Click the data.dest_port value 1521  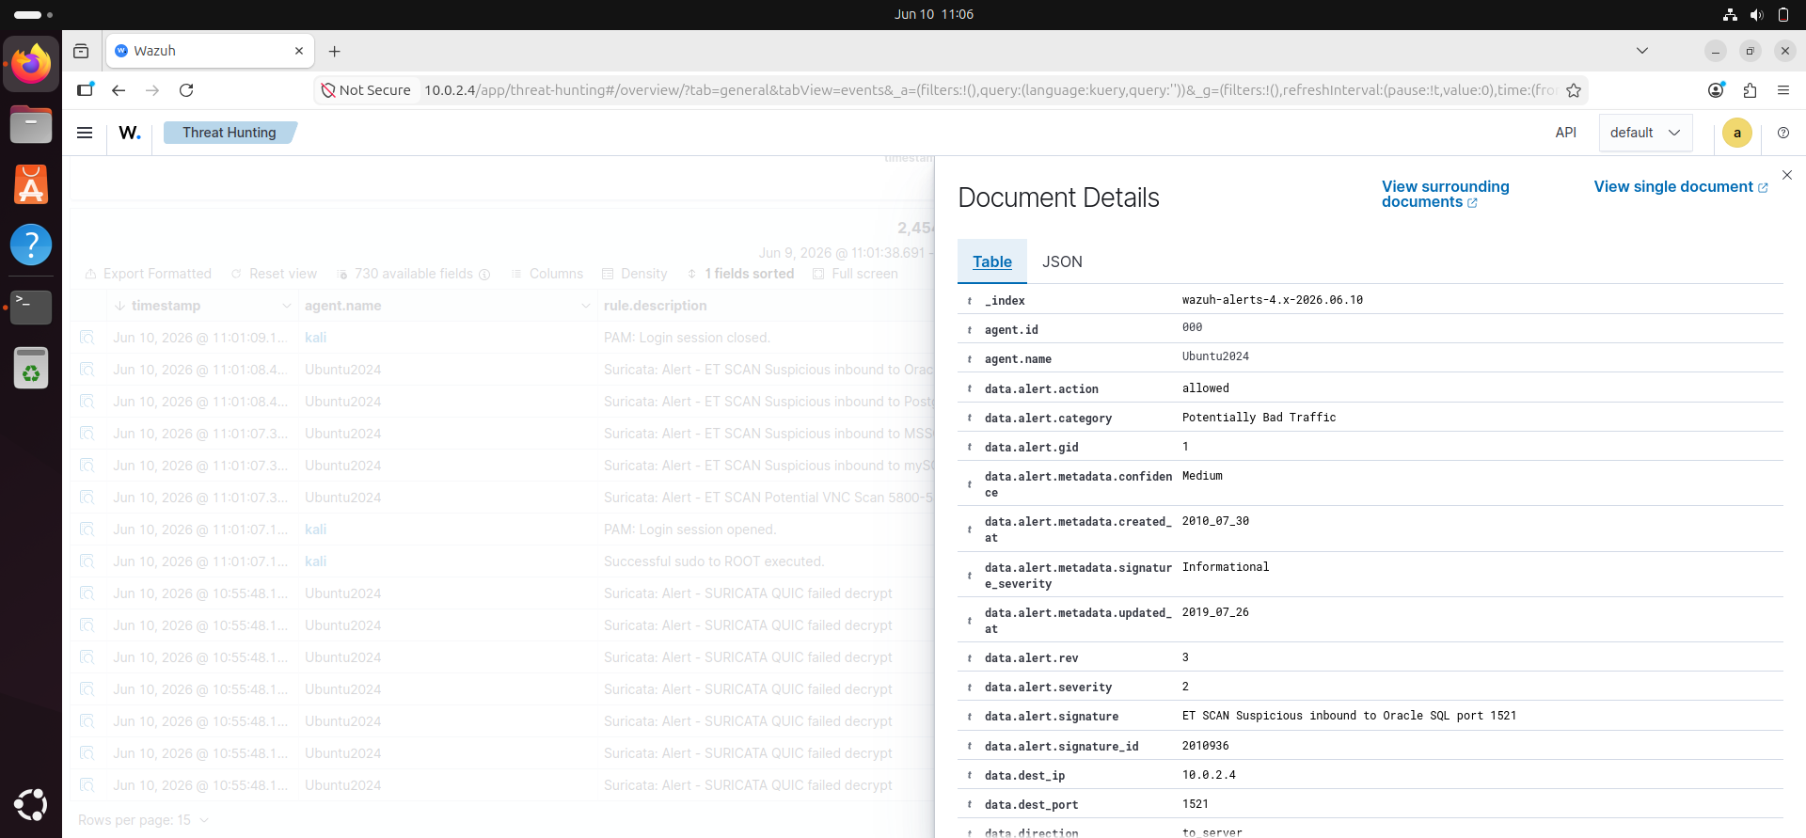click(x=1195, y=804)
